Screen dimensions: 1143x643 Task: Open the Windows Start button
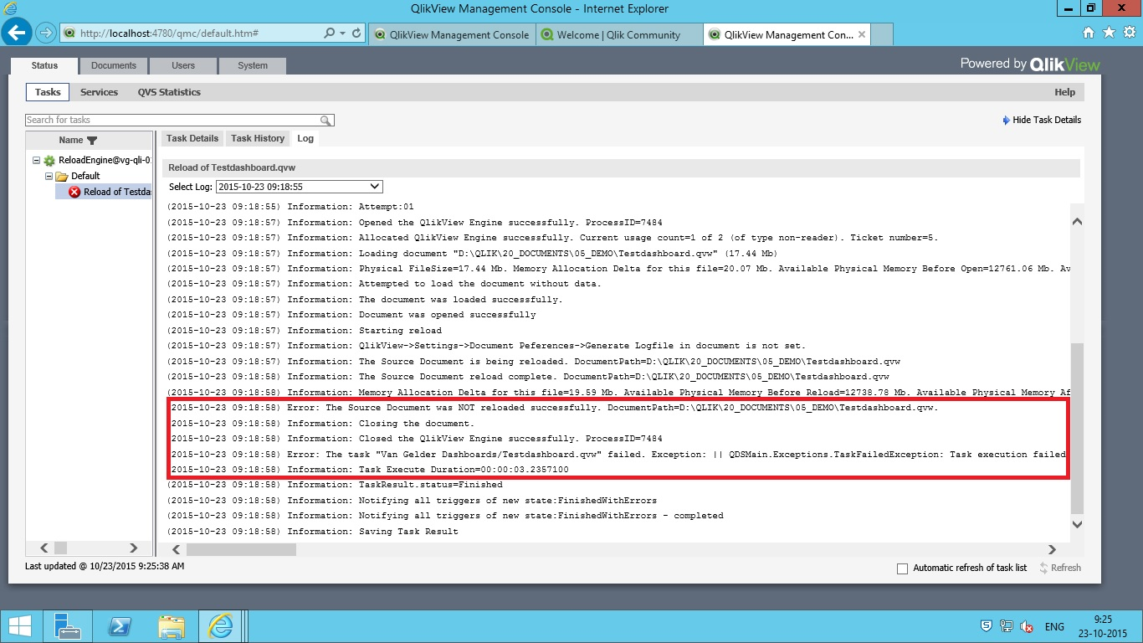[x=19, y=626]
